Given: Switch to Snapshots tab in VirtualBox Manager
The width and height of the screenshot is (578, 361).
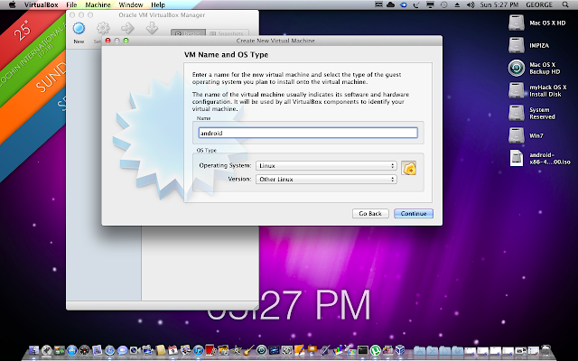Looking at the screenshot, I should (x=228, y=33).
